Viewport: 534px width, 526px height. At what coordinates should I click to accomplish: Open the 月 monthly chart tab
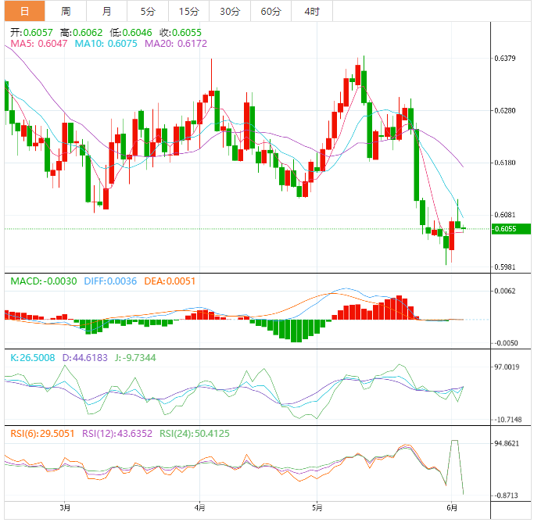click(x=106, y=11)
